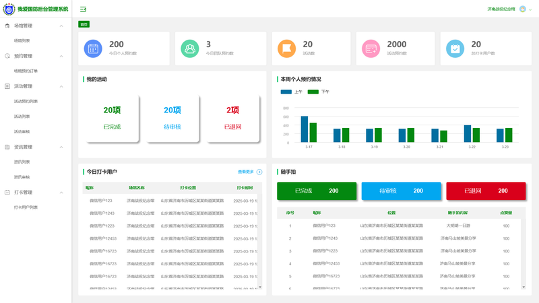Open the account dropdown arrow beside avatar

pos(531,9)
